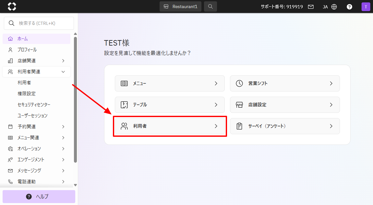Open 利用者 submenu item in sidebar
The width and height of the screenshot is (373, 205).
tap(24, 82)
